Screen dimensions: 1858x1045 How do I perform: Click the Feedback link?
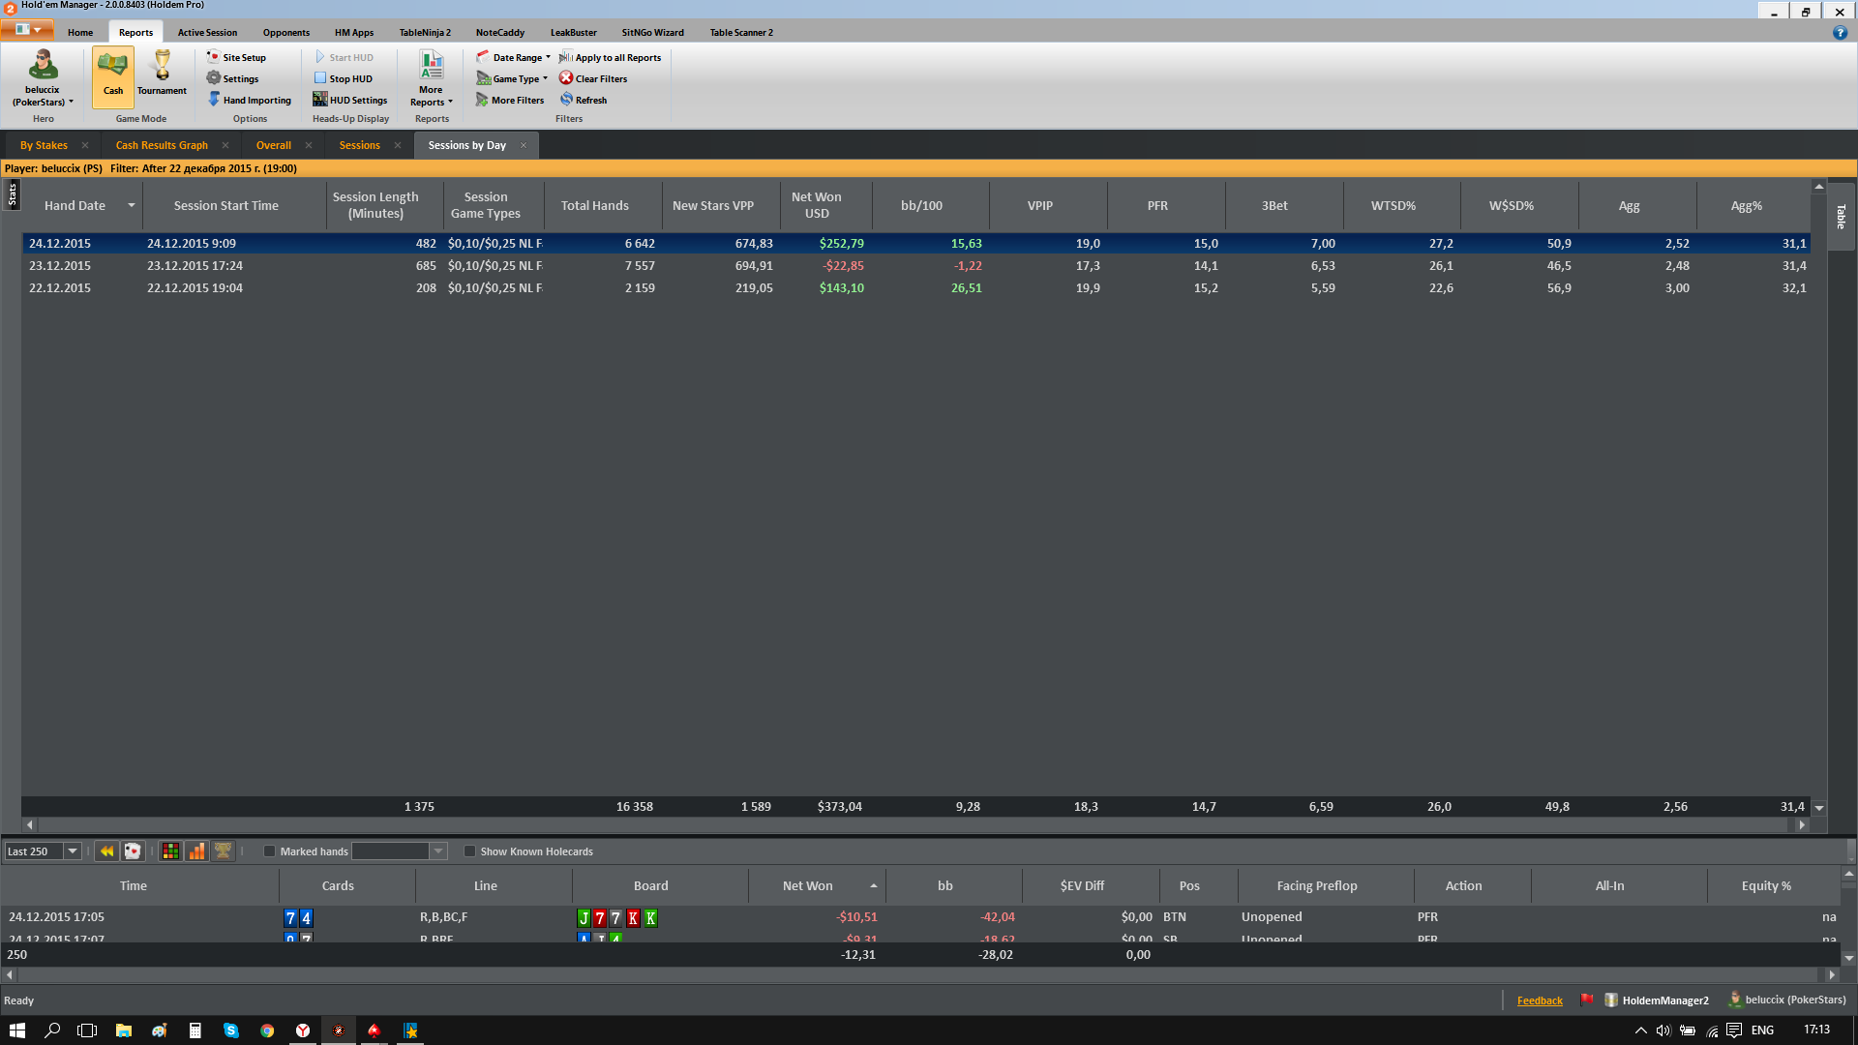click(x=1539, y=1000)
